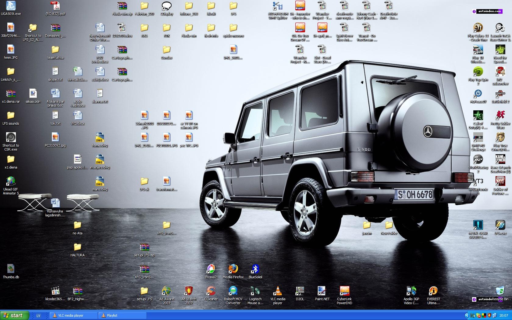Open Johnny Cash Hurt video file
This screenshot has width=512, height=320.
[x=367, y=5]
